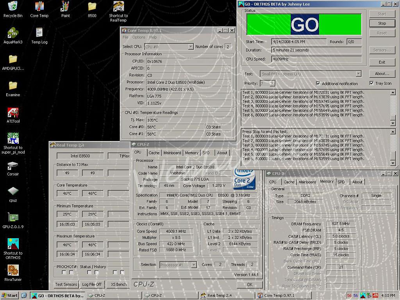400x300 pixels.
Task: Click the upper log scrollbar down arrow in ORTHOS
Action: 393,123
